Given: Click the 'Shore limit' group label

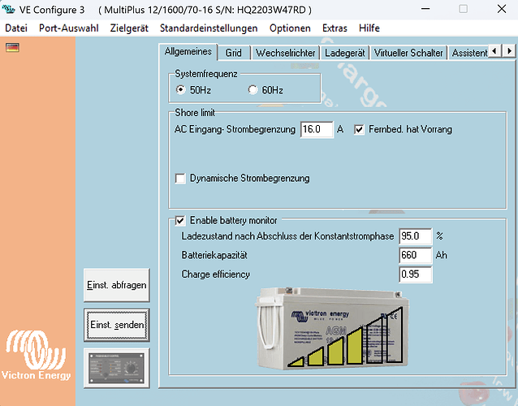Looking at the screenshot, I should [x=195, y=113].
